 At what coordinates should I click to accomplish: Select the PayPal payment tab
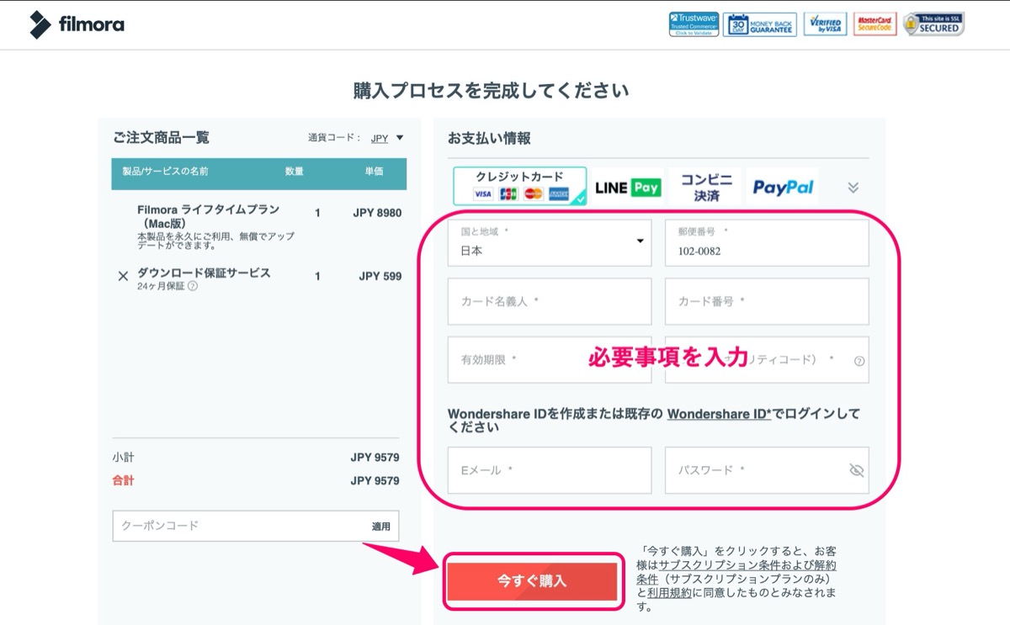[783, 188]
